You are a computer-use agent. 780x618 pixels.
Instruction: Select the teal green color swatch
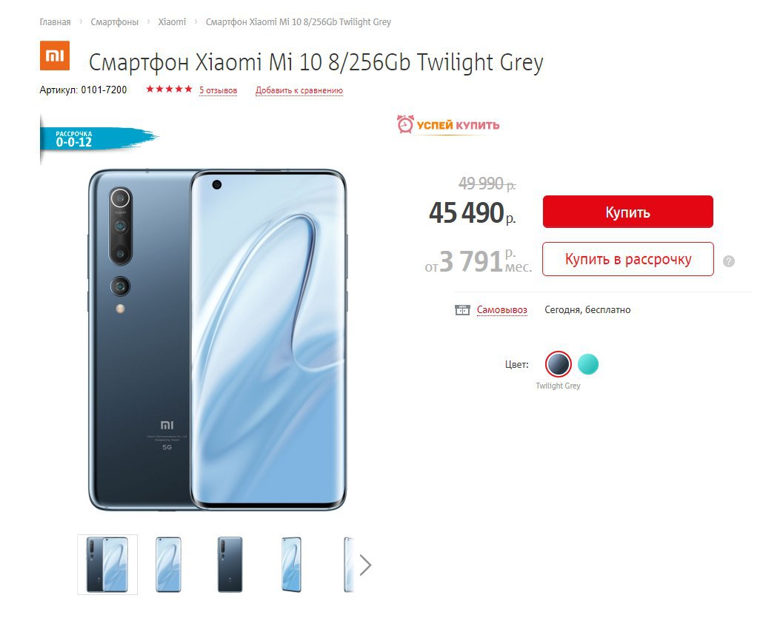pyautogui.click(x=588, y=364)
